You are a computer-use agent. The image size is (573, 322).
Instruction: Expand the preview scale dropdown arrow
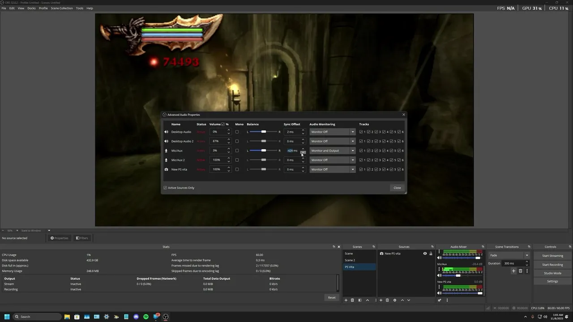[x=49, y=231]
